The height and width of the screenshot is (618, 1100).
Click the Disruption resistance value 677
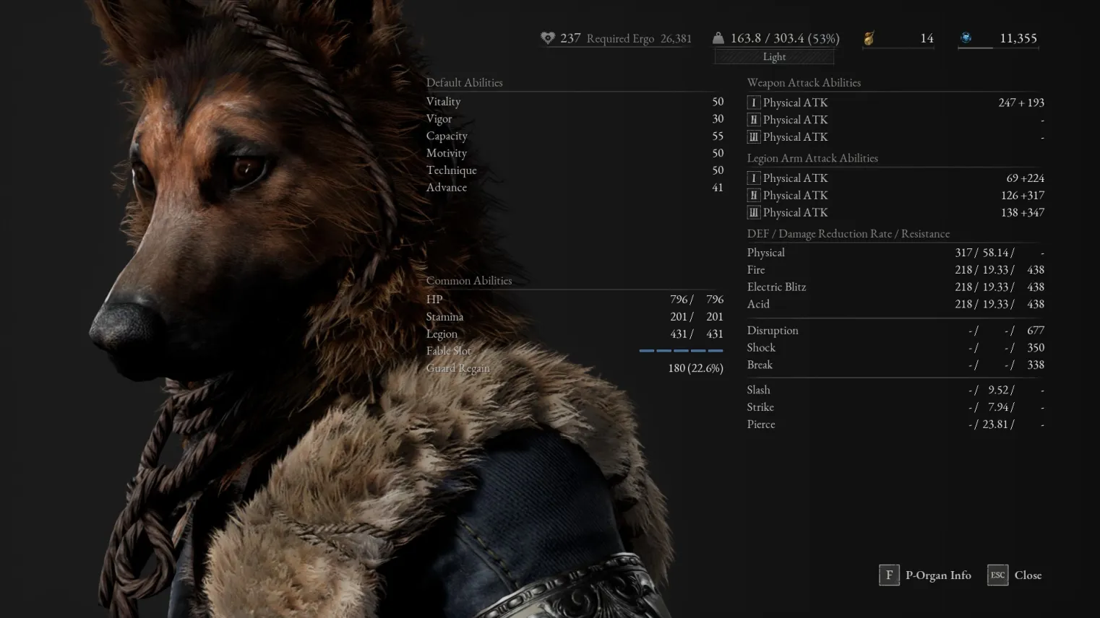point(1036,331)
